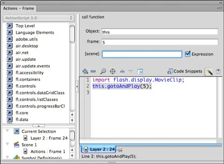Collapse the panel with the double-arrow icon
The width and height of the screenshot is (224, 164).
pos(221,3)
